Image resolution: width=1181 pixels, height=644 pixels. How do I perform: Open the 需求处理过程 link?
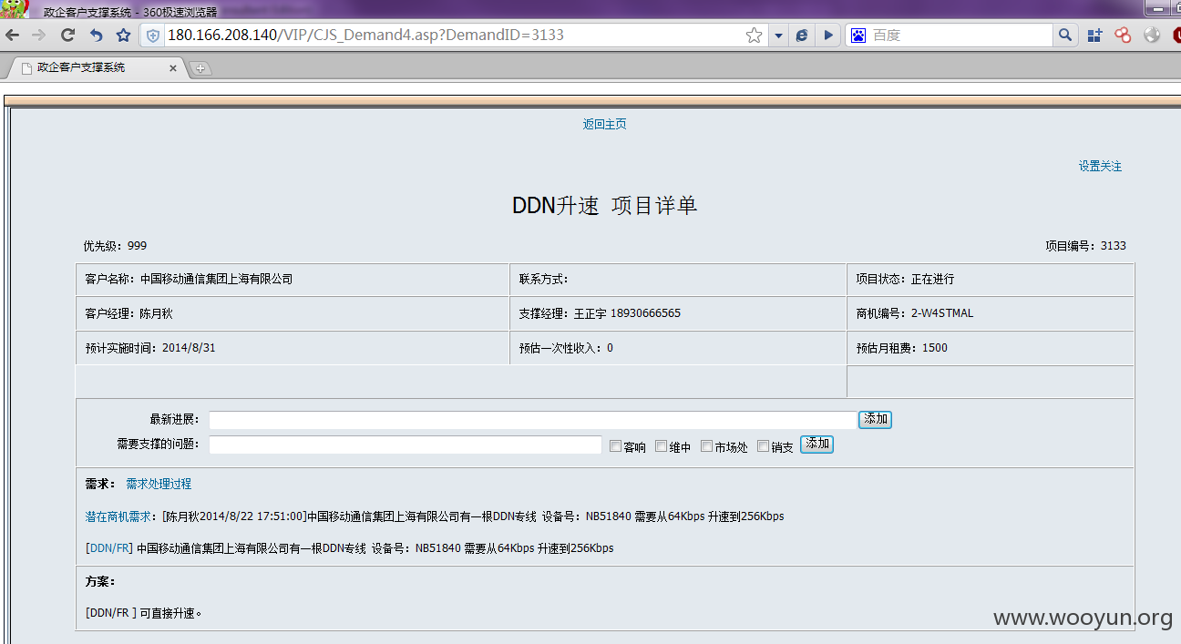[159, 484]
